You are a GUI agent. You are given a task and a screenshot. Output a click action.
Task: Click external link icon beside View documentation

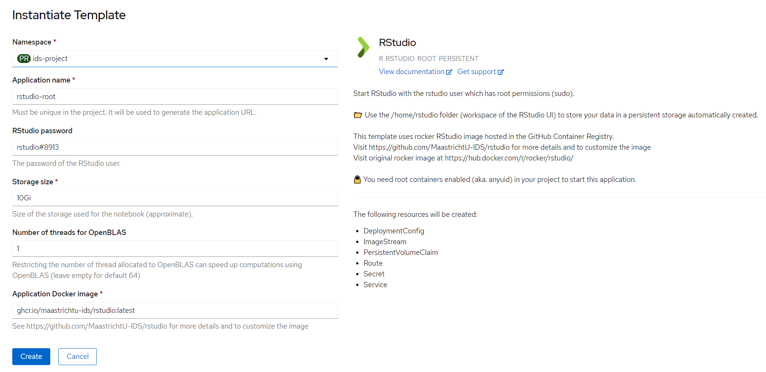coord(449,72)
